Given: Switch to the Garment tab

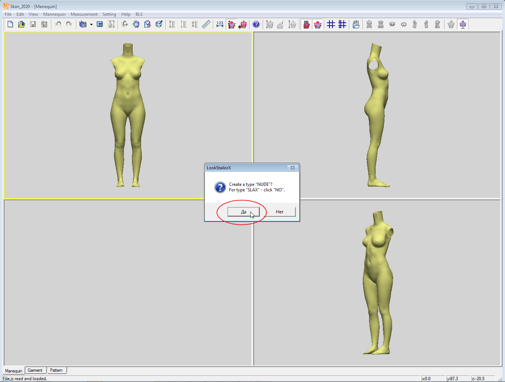Looking at the screenshot, I should click(35, 370).
